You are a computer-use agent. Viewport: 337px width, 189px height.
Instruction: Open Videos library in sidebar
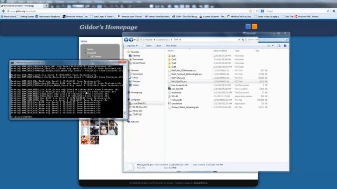click(135, 85)
